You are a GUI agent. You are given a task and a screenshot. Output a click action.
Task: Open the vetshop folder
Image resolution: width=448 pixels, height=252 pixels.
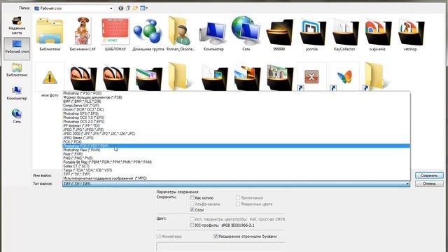coord(410,34)
